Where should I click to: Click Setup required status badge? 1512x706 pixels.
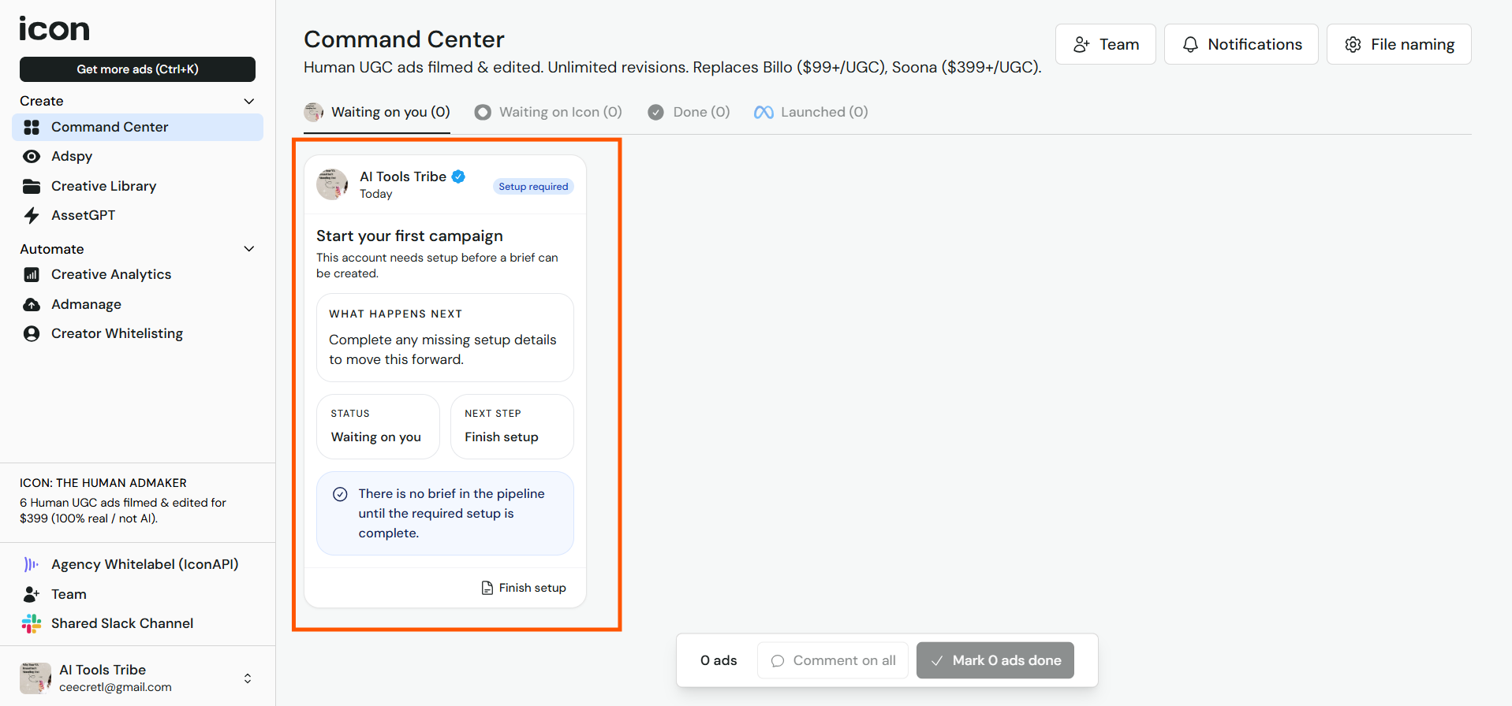[533, 187]
